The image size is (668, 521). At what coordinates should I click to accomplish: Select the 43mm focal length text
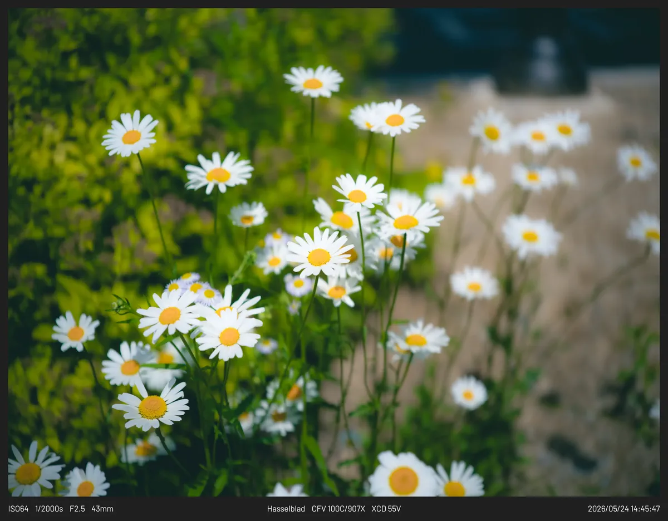coord(102,509)
